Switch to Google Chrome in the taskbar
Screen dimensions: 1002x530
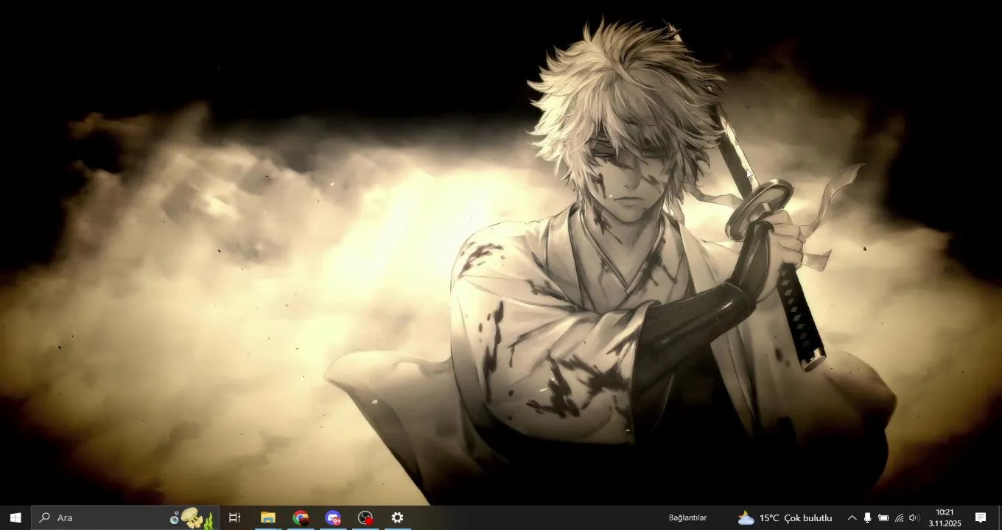tap(301, 517)
